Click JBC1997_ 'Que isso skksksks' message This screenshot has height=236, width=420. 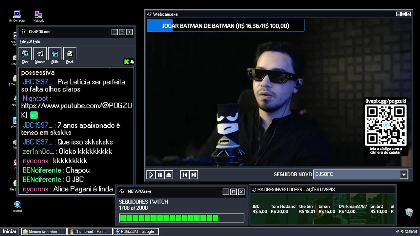pos(68,142)
